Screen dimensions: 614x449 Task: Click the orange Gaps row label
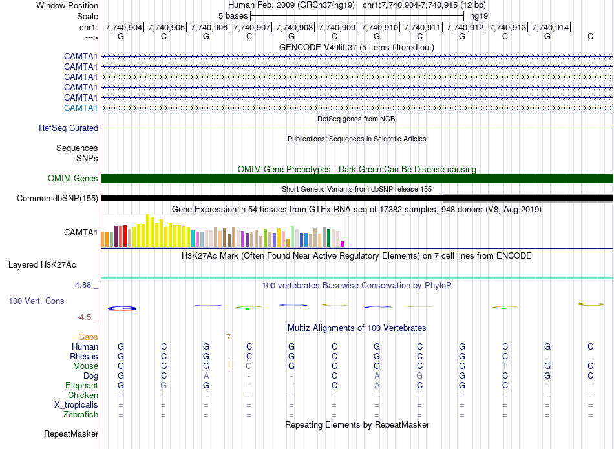[x=88, y=337]
